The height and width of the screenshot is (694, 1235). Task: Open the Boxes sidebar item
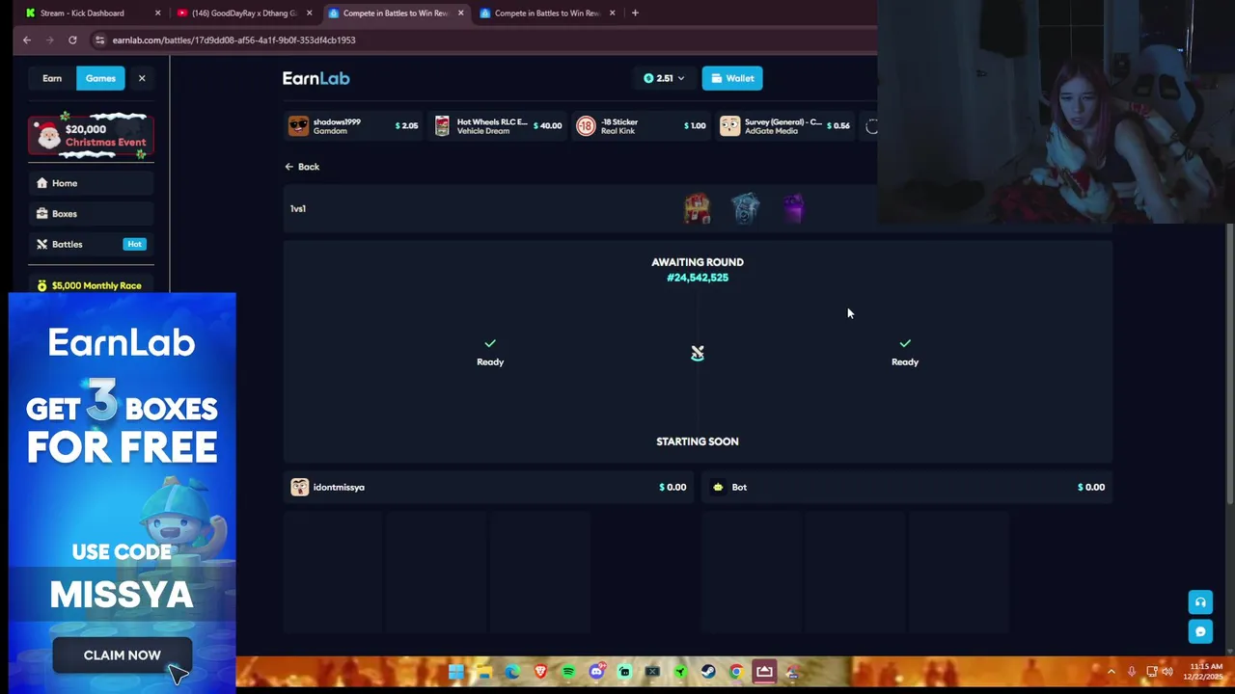pos(91,214)
